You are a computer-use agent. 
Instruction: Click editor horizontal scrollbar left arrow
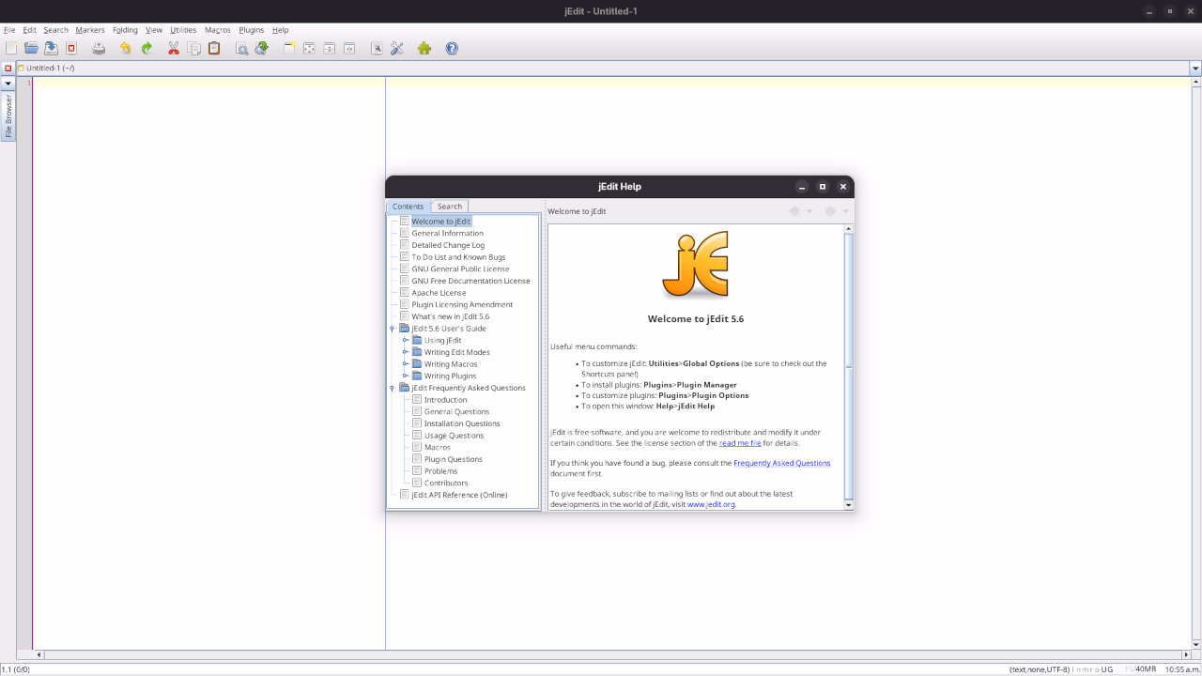pyautogui.click(x=39, y=654)
